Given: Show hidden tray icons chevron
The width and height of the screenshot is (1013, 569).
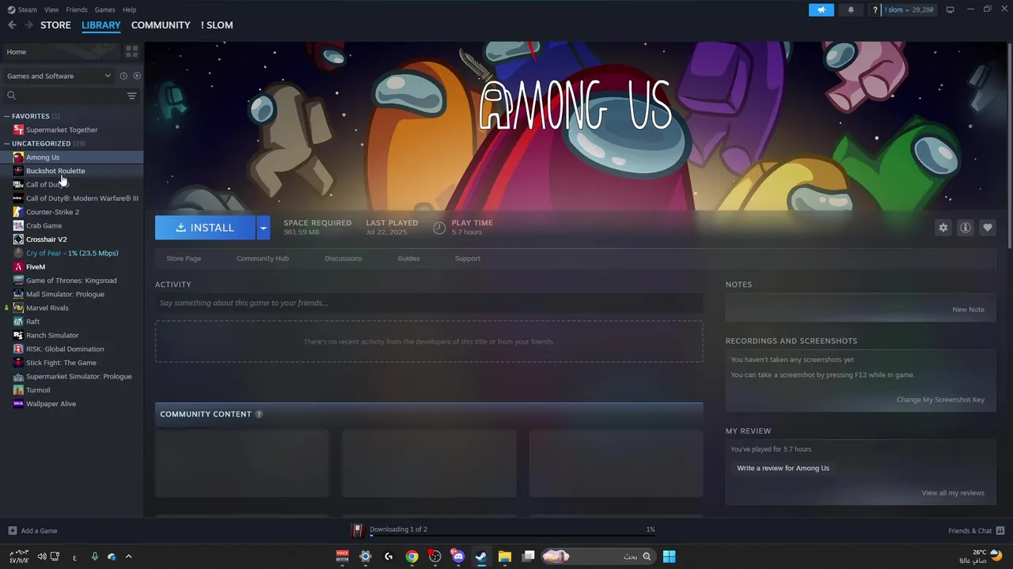Looking at the screenshot, I should (128, 556).
